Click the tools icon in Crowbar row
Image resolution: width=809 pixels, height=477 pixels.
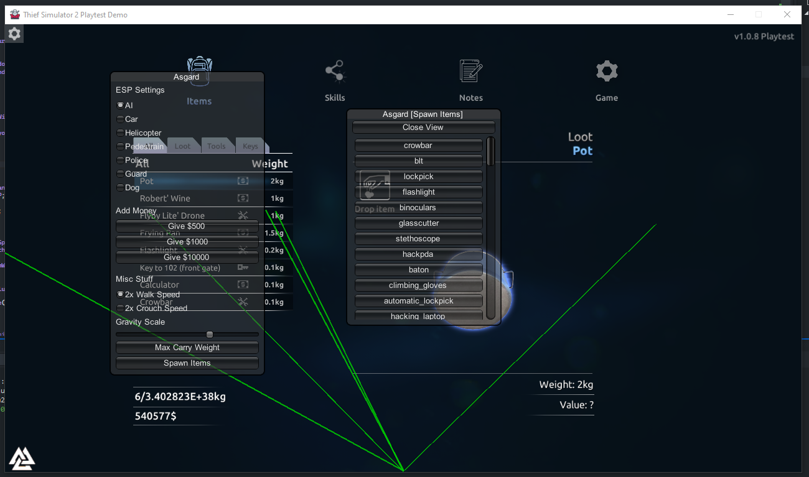pos(243,302)
